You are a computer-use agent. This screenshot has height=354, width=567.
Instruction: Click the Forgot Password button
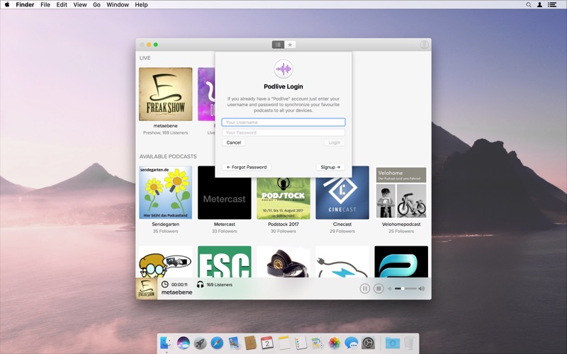(x=247, y=167)
